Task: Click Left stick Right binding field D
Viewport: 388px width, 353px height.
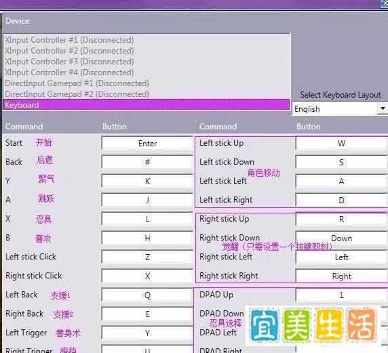Action: click(342, 201)
